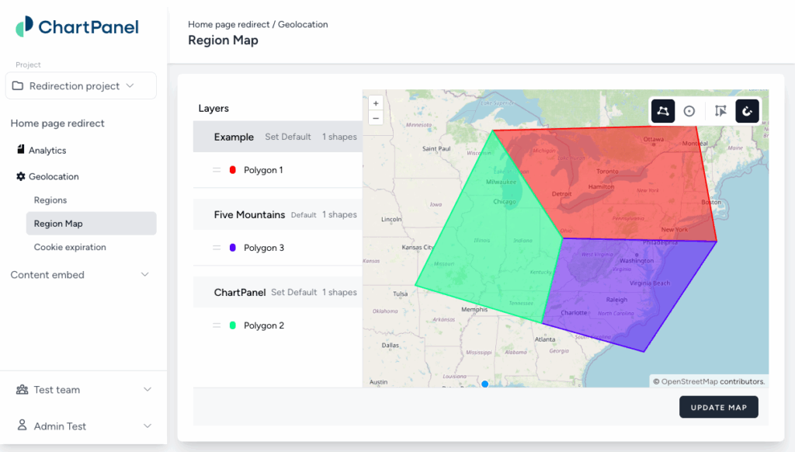The width and height of the screenshot is (795, 452).
Task: Set the Example layer as default
Action: tap(288, 137)
